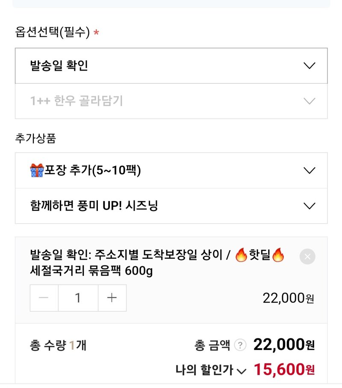Viewport: 342px width, 388px height.
Task: Click the chevron arrow in 발송일 확인 row
Action: pyautogui.click(x=310, y=65)
